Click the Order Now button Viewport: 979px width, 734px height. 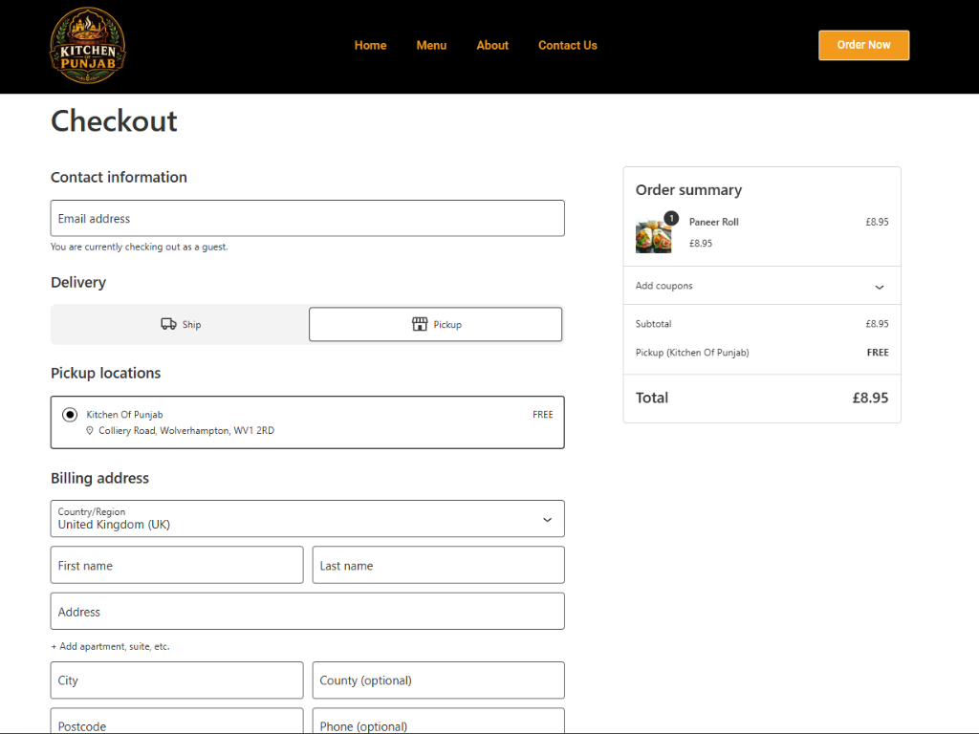(863, 46)
